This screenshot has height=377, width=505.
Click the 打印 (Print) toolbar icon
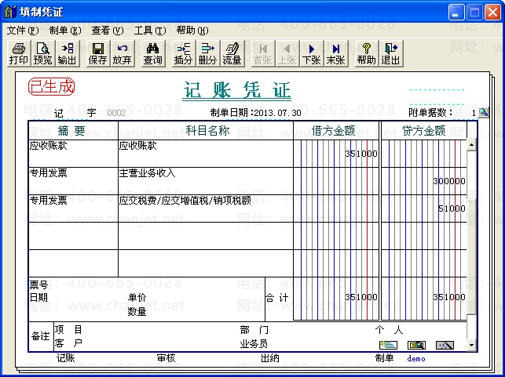19,53
